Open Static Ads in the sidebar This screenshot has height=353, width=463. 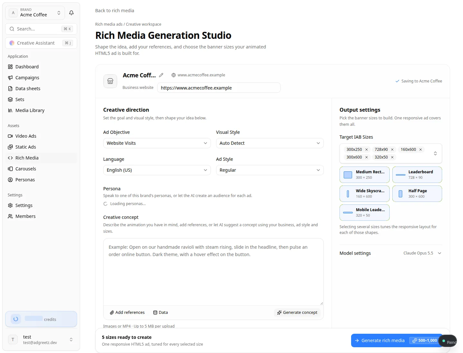click(x=41, y=147)
